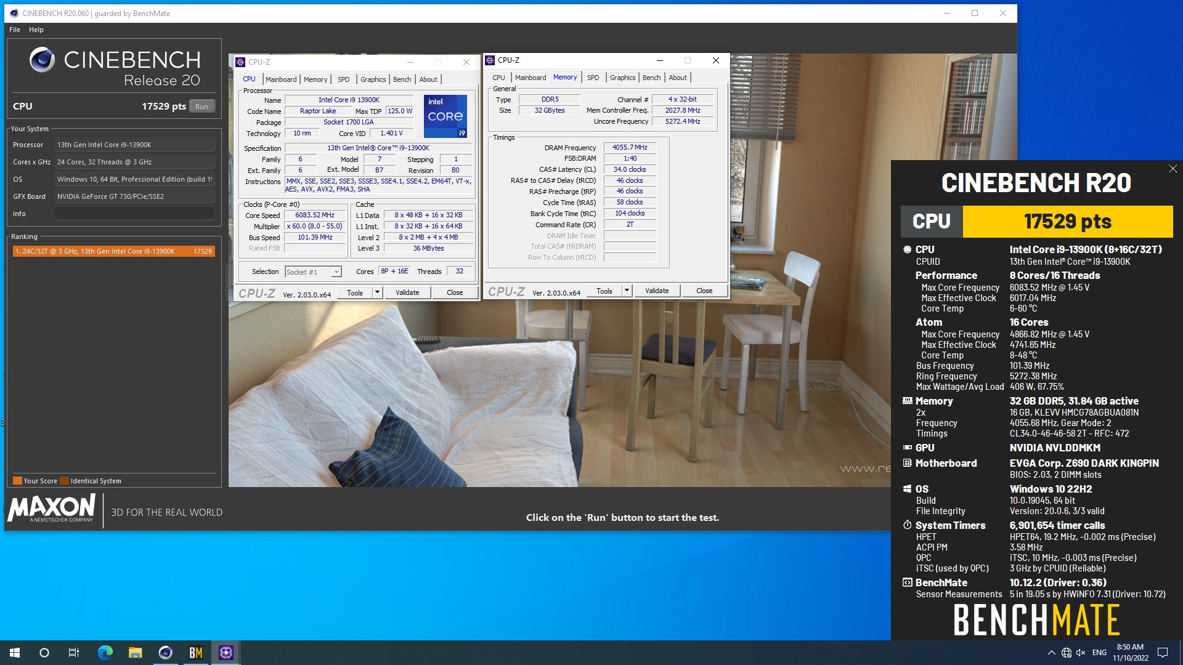Click the Cinebench Run button
Viewport: 1183px width, 665px height.
(x=201, y=107)
